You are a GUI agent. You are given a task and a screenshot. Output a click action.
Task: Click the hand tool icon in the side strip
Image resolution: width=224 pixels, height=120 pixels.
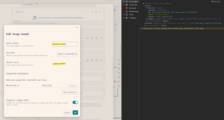[x=119, y=86]
